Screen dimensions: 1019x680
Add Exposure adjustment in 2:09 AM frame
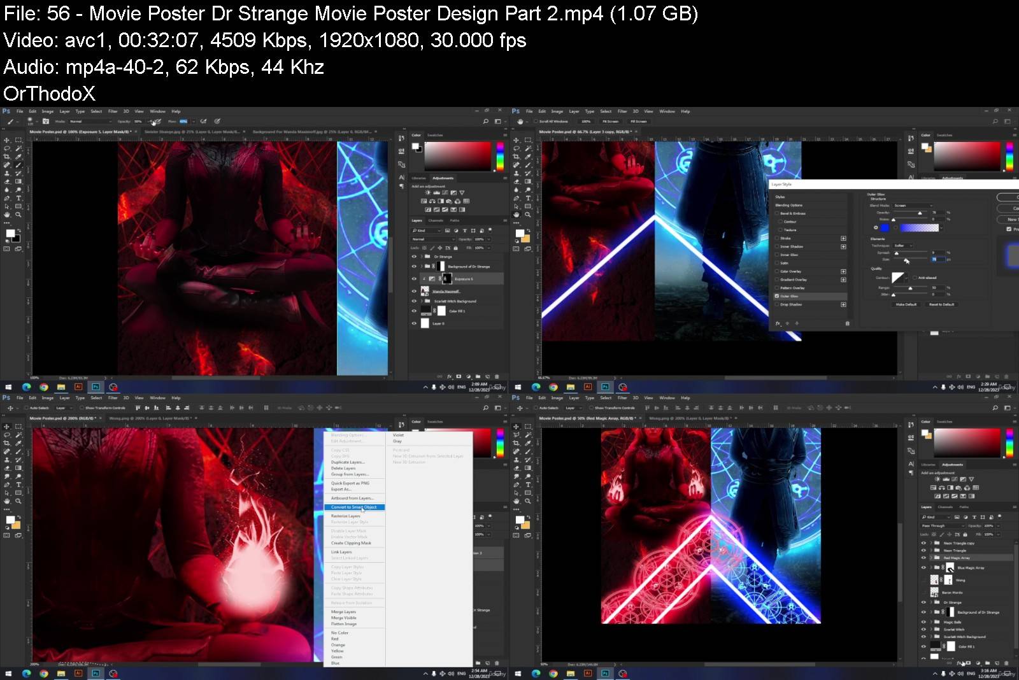453,192
